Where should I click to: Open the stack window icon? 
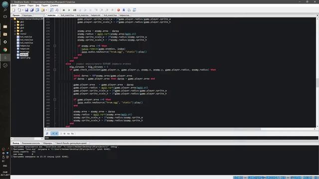tap(129, 10)
